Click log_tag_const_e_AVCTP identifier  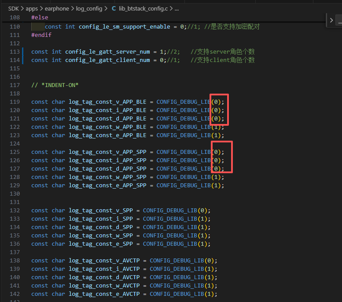point(104,294)
